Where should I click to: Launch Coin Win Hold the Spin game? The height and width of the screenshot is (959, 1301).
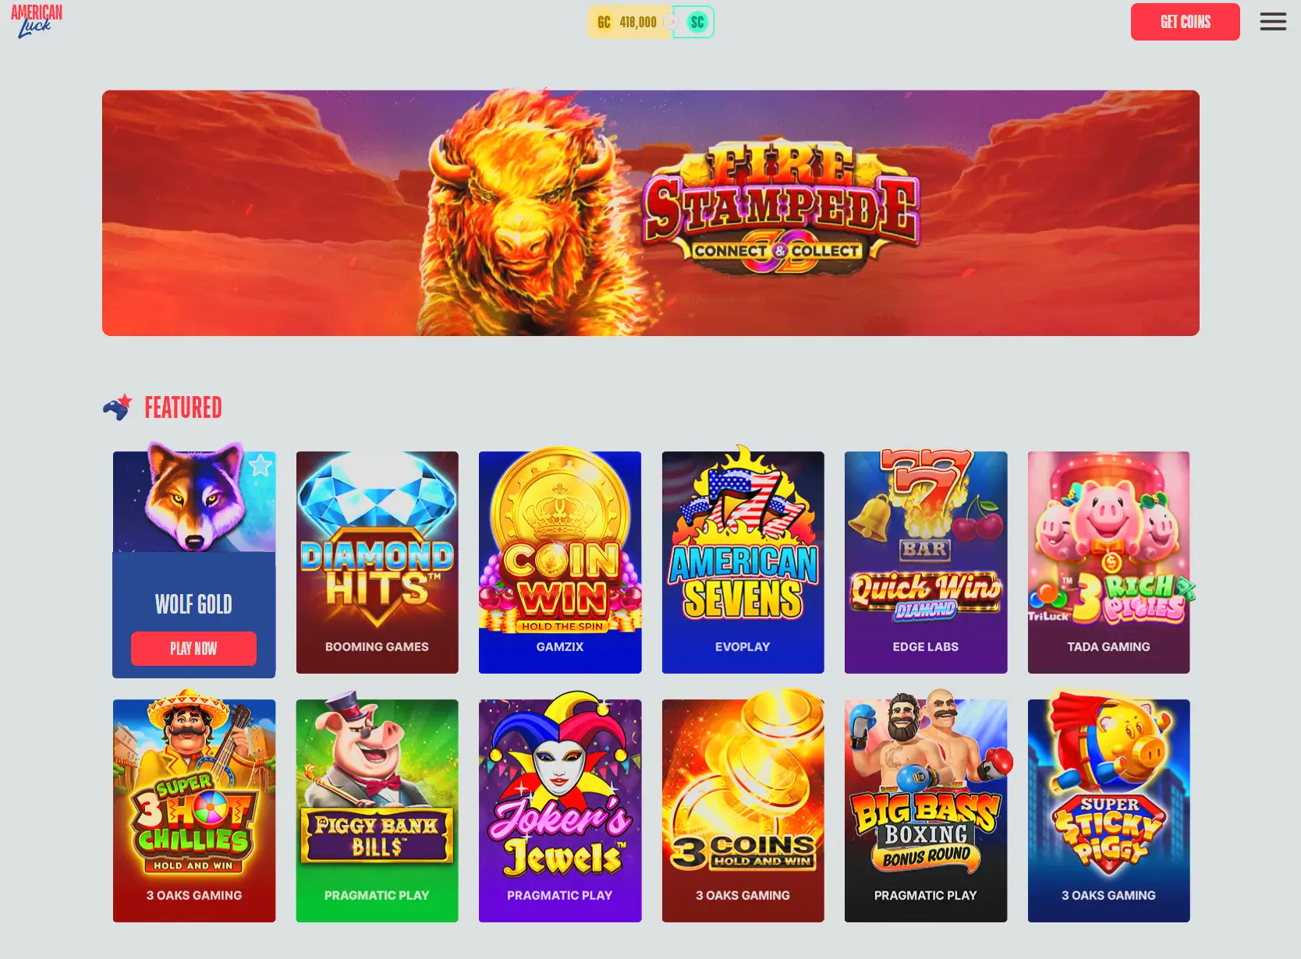click(560, 562)
